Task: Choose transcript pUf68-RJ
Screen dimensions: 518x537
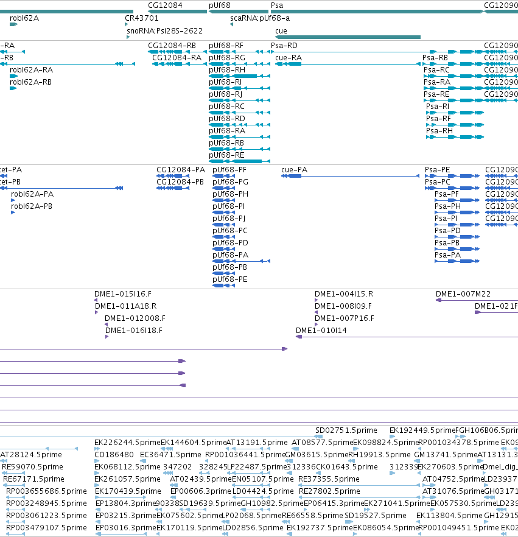Action: [x=226, y=94]
